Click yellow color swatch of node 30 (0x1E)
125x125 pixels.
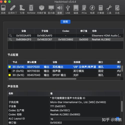(10, 75)
